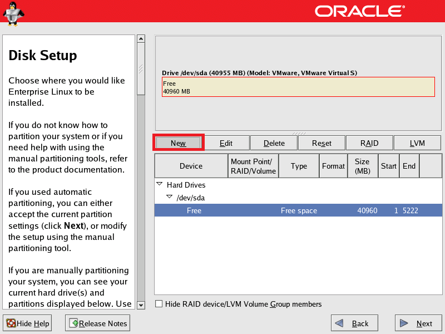Sort by the Device column header
Viewport: 445px width, 334px height.
click(x=191, y=166)
